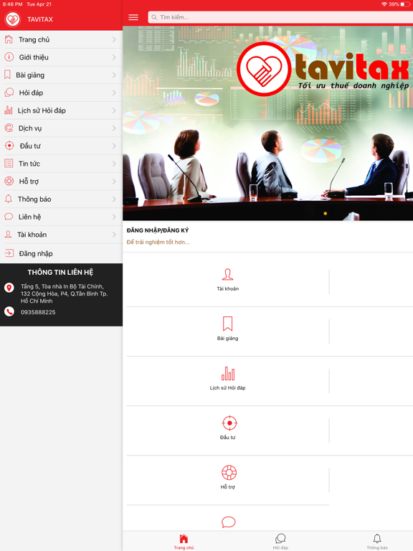Expand Liên hệ row chevron

point(114,217)
